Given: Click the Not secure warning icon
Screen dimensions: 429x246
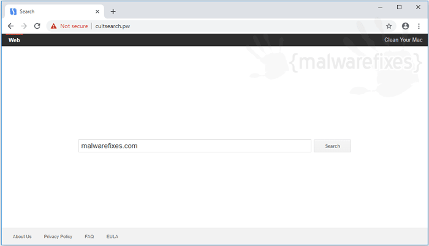Looking at the screenshot, I should pyautogui.click(x=54, y=26).
